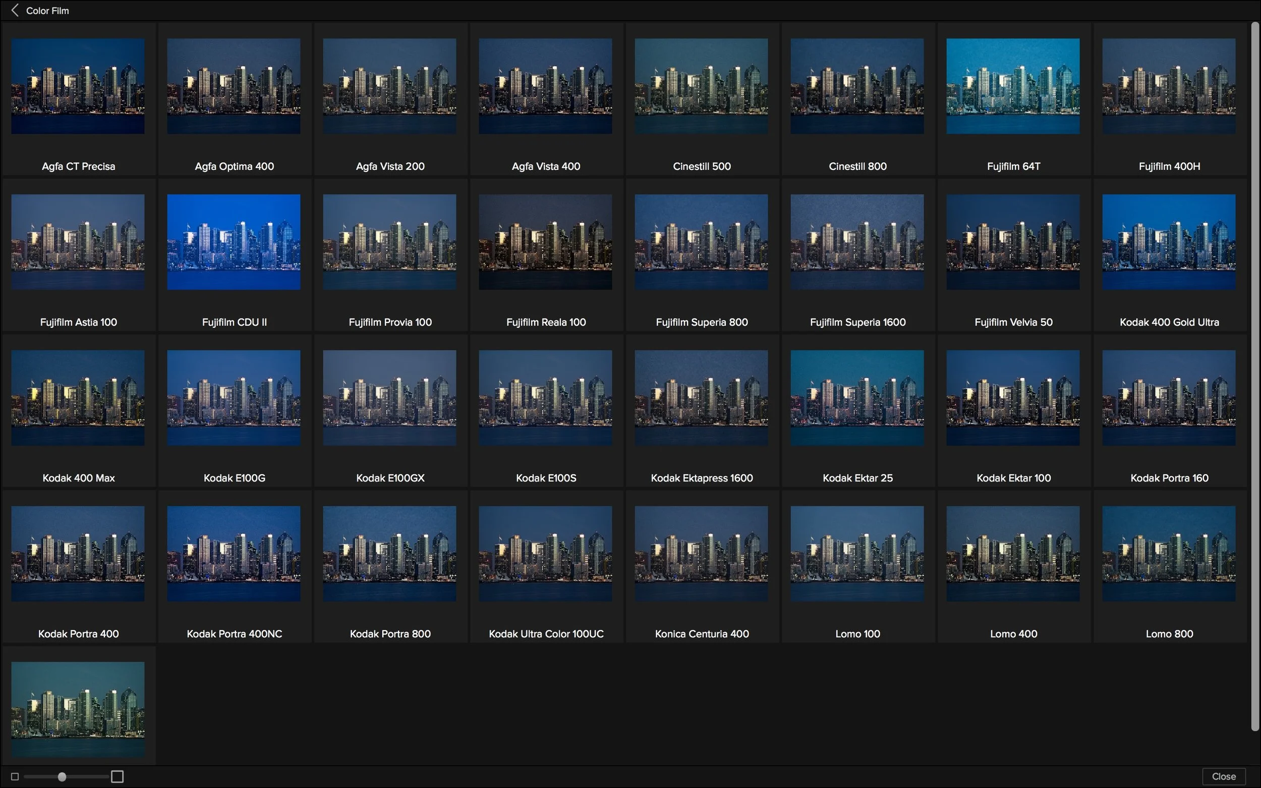
Task: Apply the Fujifilm 64T film preset
Action: point(1013,86)
